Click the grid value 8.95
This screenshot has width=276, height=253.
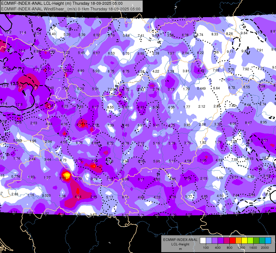[264, 122]
